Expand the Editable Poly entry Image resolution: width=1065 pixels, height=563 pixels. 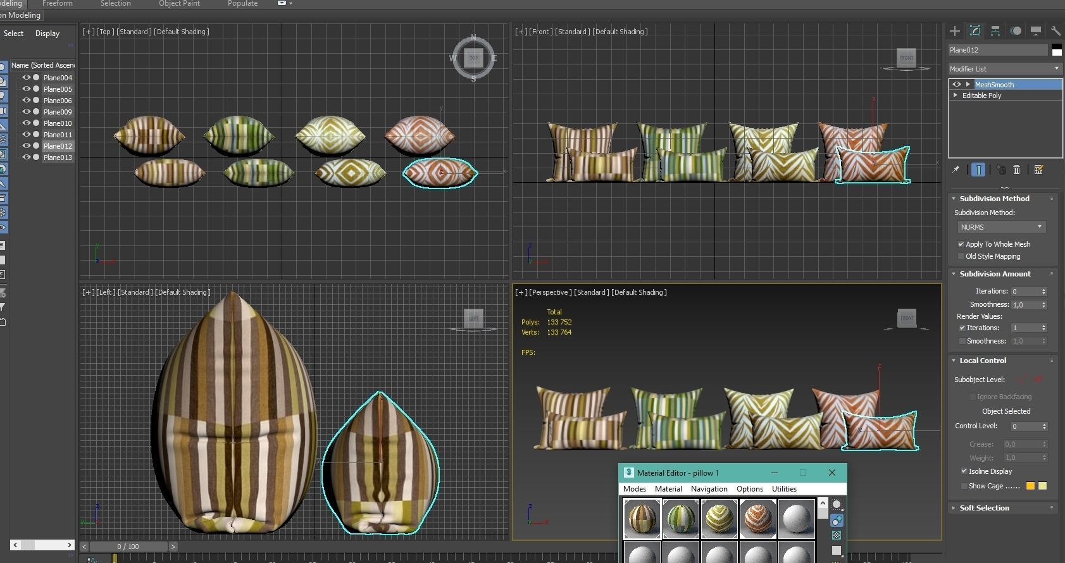pyautogui.click(x=956, y=96)
